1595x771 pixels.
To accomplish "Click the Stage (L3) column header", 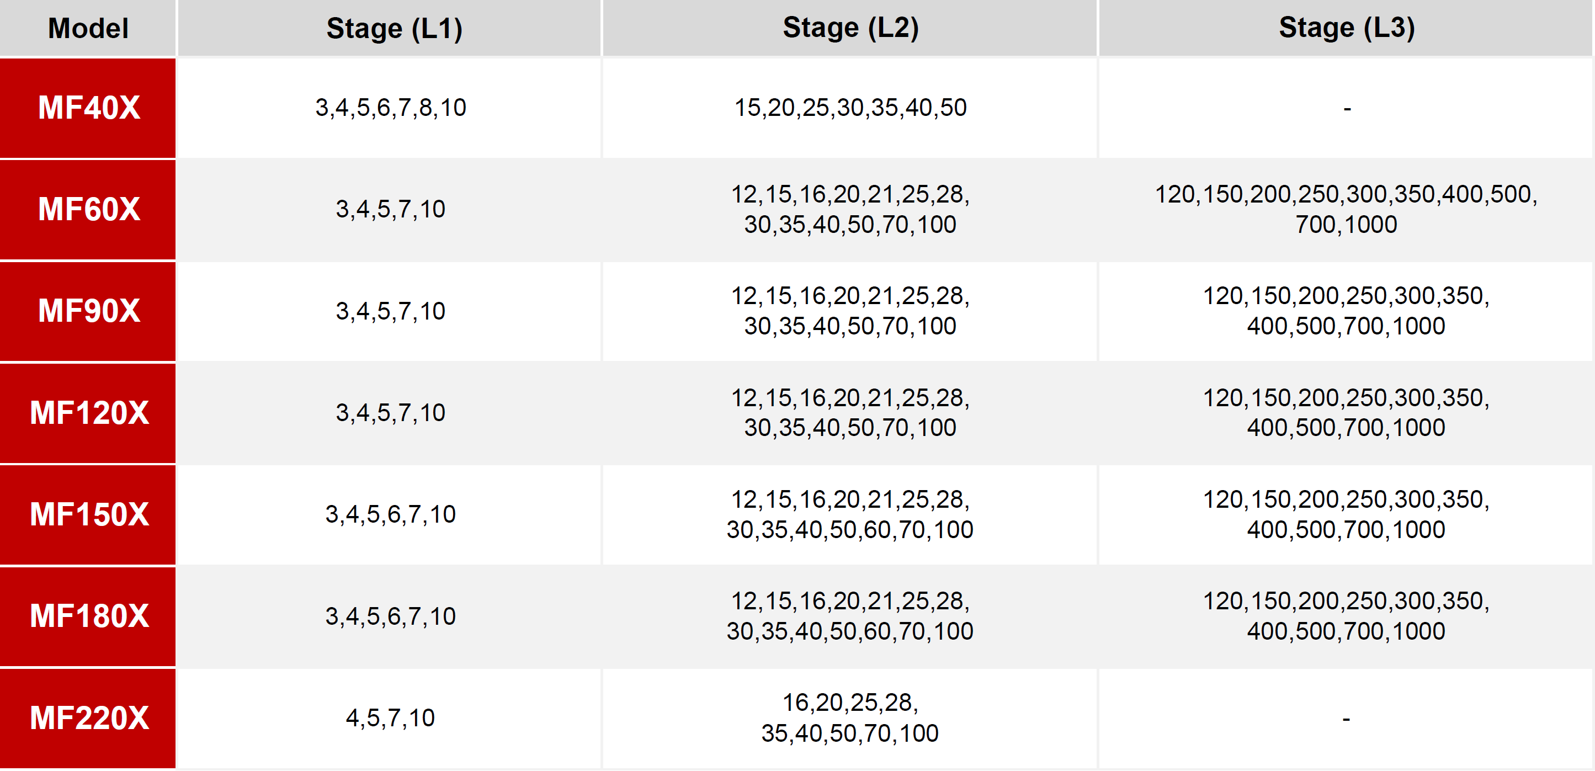I will (1346, 28).
